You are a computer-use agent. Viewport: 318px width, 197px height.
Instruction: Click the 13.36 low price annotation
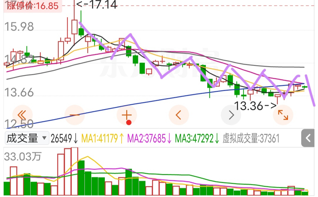click(255, 106)
